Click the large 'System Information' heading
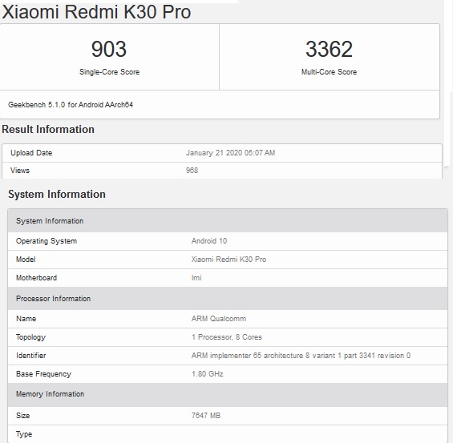Image resolution: width=453 pixels, height=443 pixels. (x=57, y=194)
